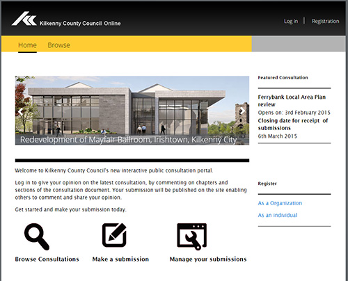Click the '6th March 2015' closing date
Screen dimensions: 348x281
coord(278,136)
